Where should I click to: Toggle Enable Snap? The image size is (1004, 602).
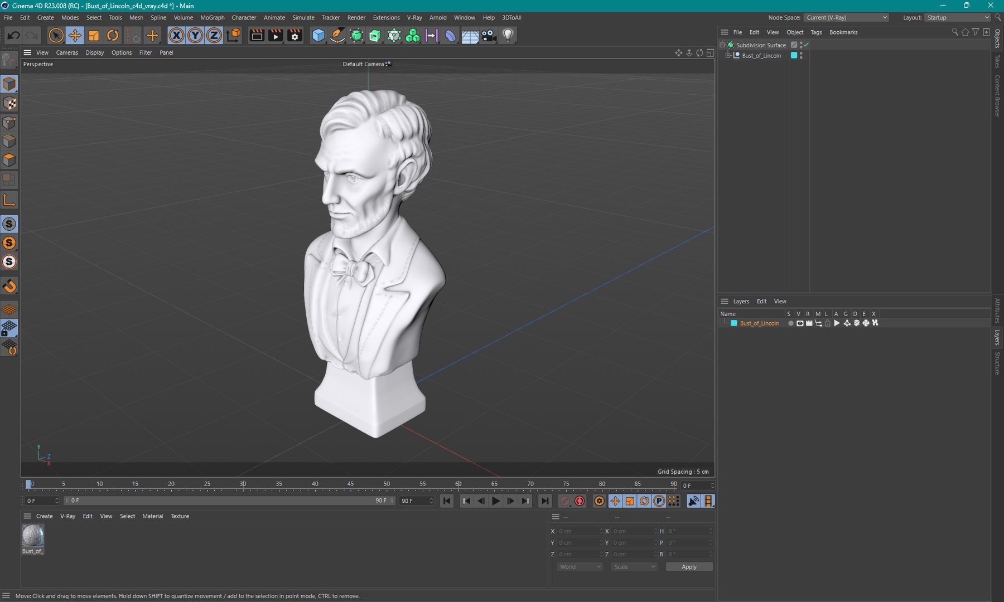(9, 224)
